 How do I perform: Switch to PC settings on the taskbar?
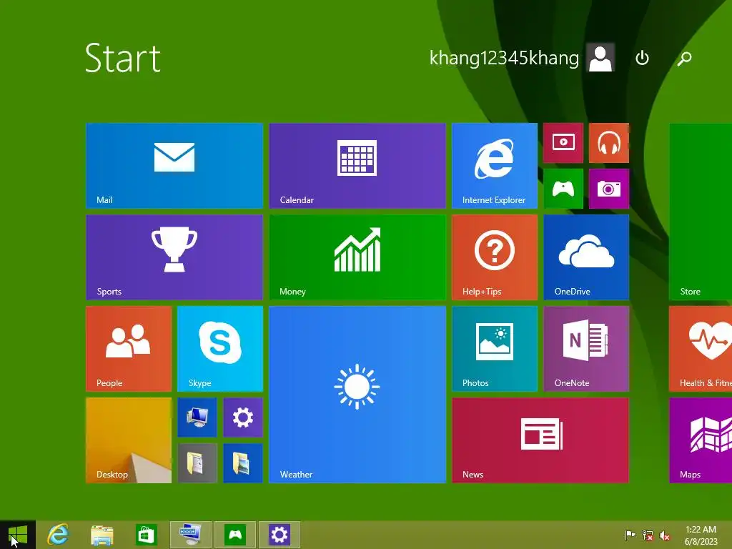[x=280, y=535]
